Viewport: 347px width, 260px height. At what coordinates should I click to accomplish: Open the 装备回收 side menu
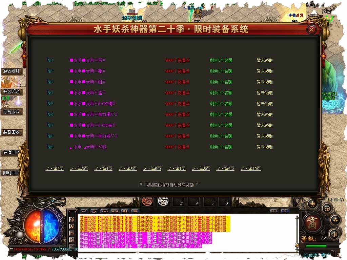click(12, 132)
